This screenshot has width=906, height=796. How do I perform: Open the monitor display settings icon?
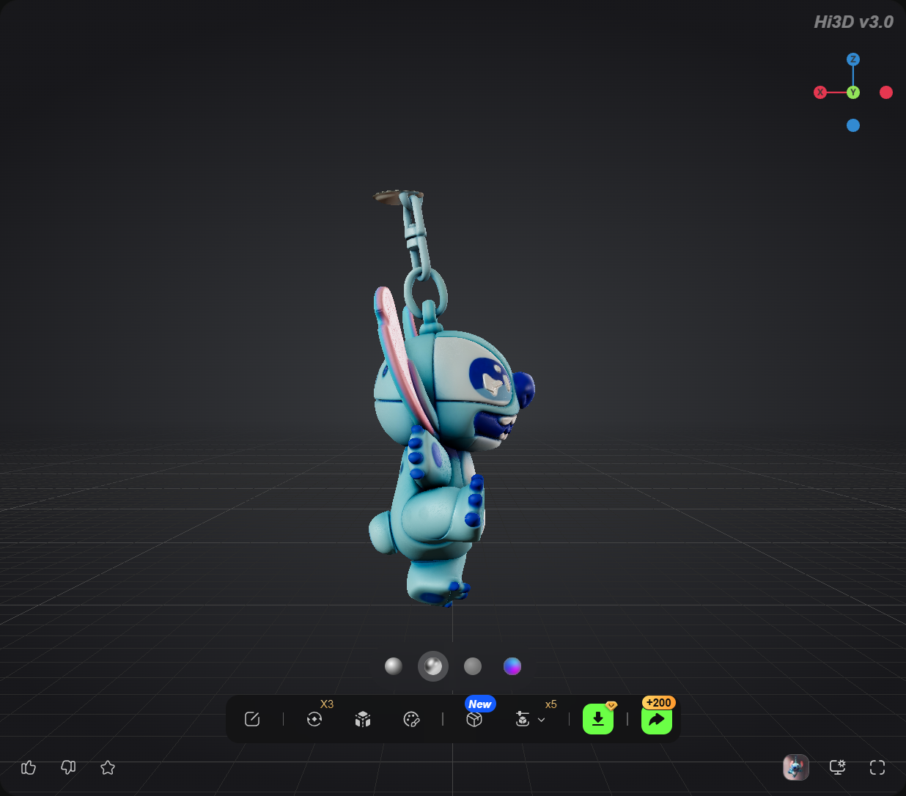click(837, 767)
